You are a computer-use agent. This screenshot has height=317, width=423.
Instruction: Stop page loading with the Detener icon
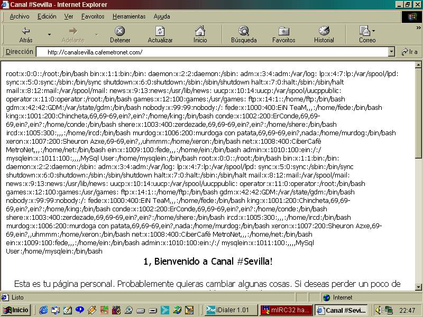pyautogui.click(x=120, y=31)
